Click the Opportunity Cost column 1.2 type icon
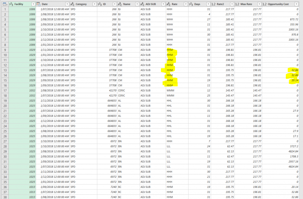The height and width of the screenshot is (199, 303). pos(265,4)
